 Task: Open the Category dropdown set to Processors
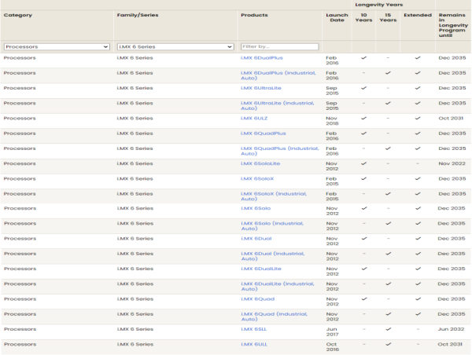[57, 47]
